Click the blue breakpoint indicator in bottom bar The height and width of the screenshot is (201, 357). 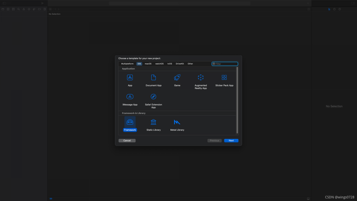point(51,198)
